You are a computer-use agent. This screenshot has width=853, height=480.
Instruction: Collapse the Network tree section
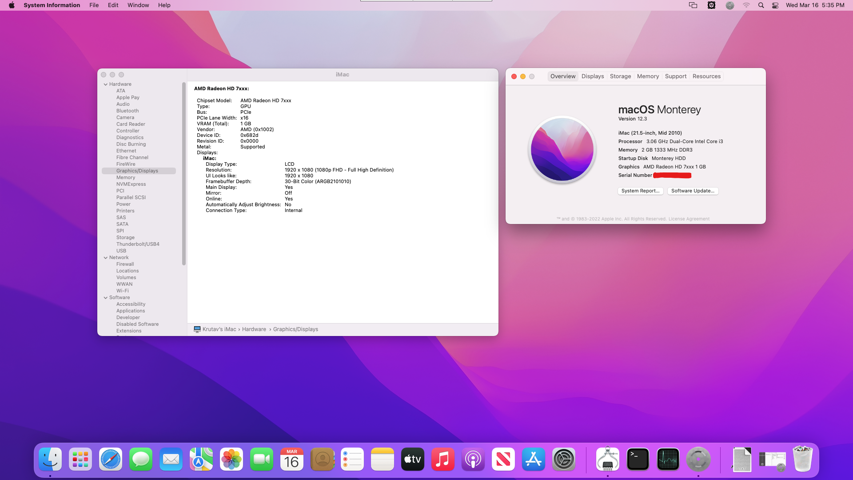click(x=106, y=257)
